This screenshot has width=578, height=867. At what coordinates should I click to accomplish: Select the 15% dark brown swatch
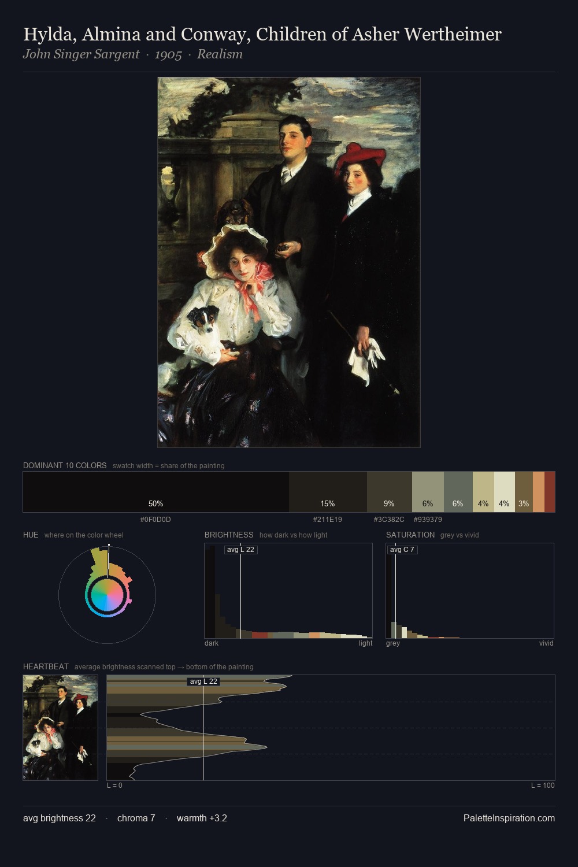[x=328, y=492]
